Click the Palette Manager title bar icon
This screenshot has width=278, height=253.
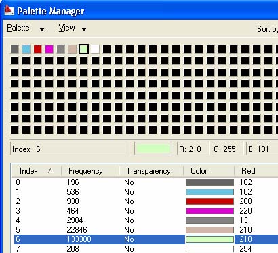pos(9,10)
